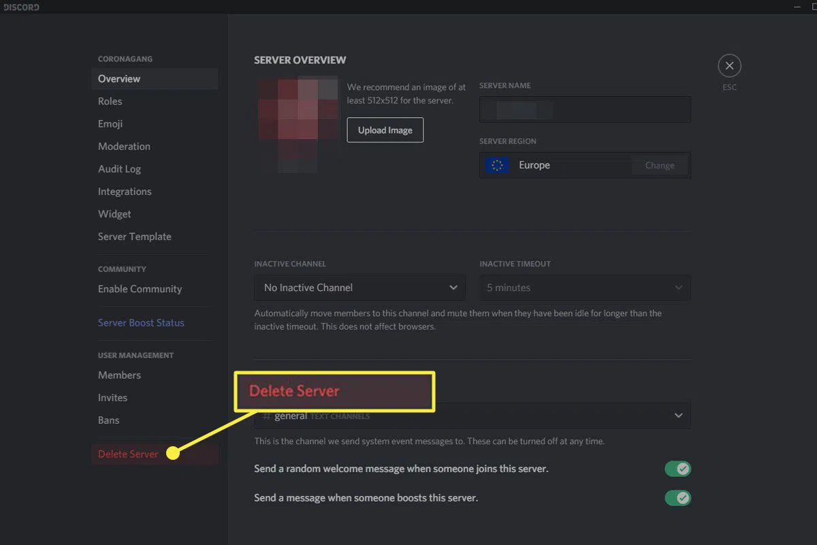Click the Upload Image button
This screenshot has width=817, height=545.
[x=385, y=130]
